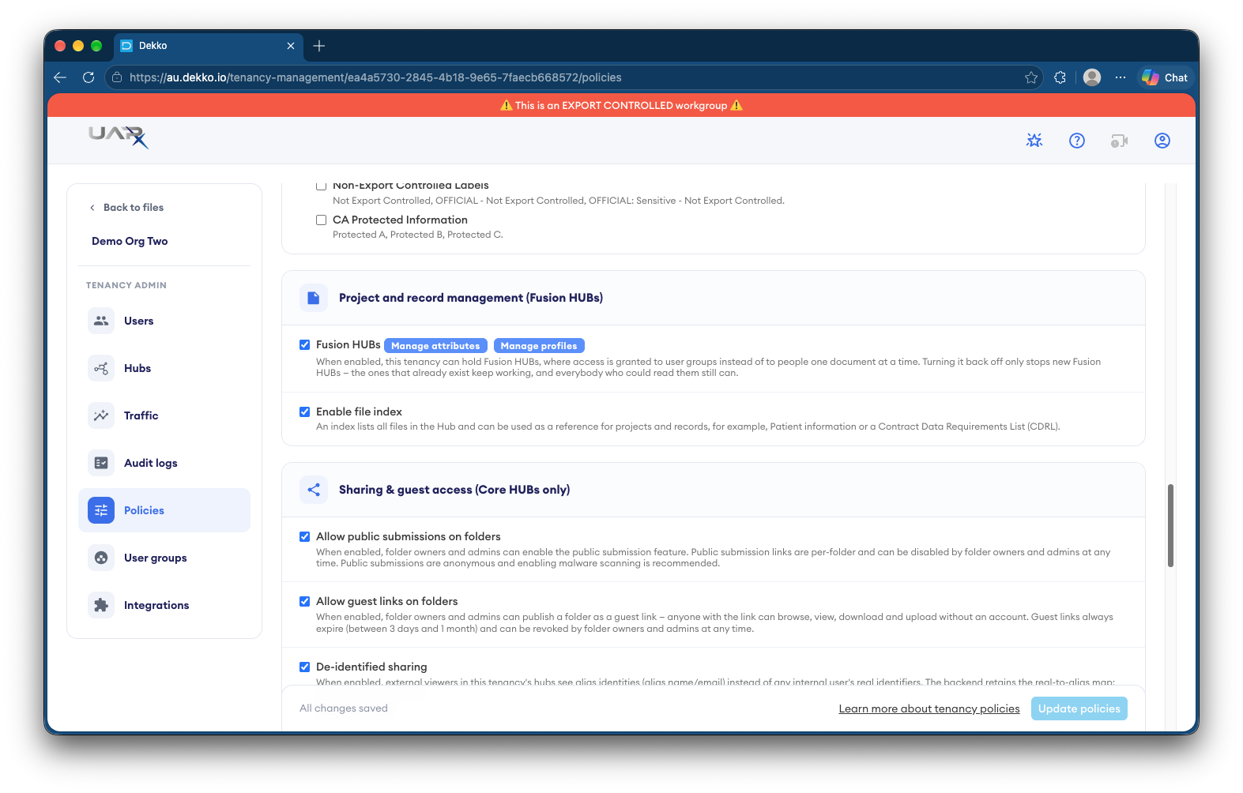Toggle the Enable file index checkbox

tap(304, 412)
